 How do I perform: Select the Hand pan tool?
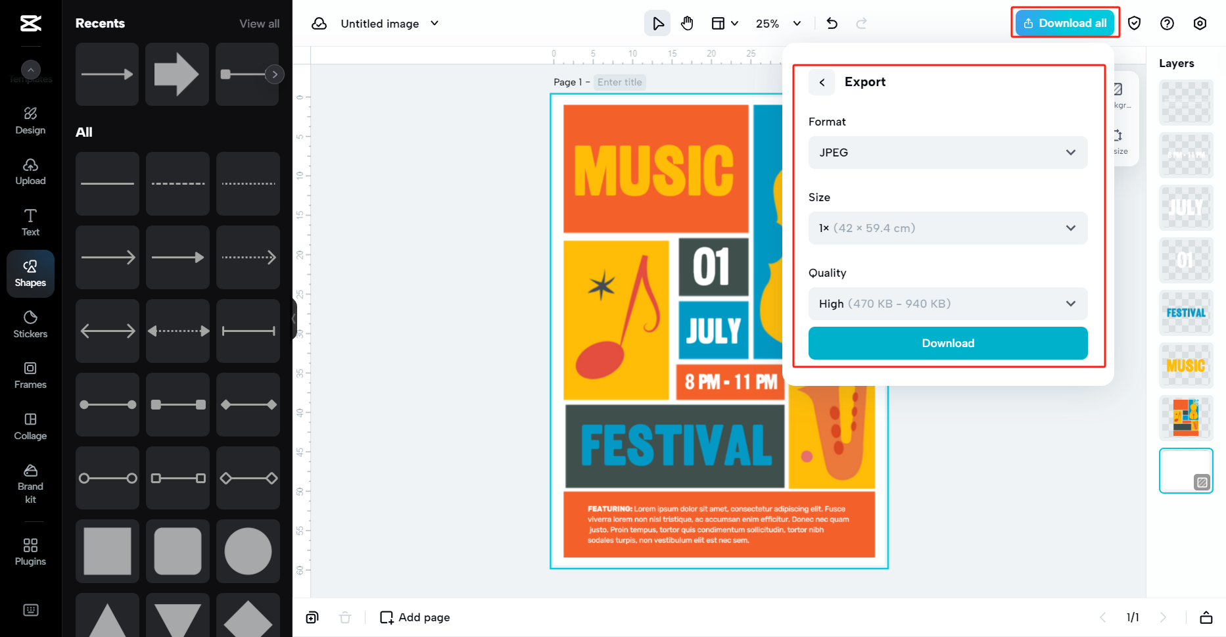click(687, 24)
